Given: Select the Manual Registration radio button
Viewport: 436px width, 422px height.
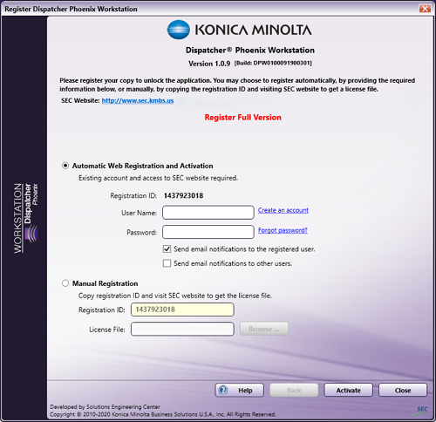Looking at the screenshot, I should pos(65,283).
